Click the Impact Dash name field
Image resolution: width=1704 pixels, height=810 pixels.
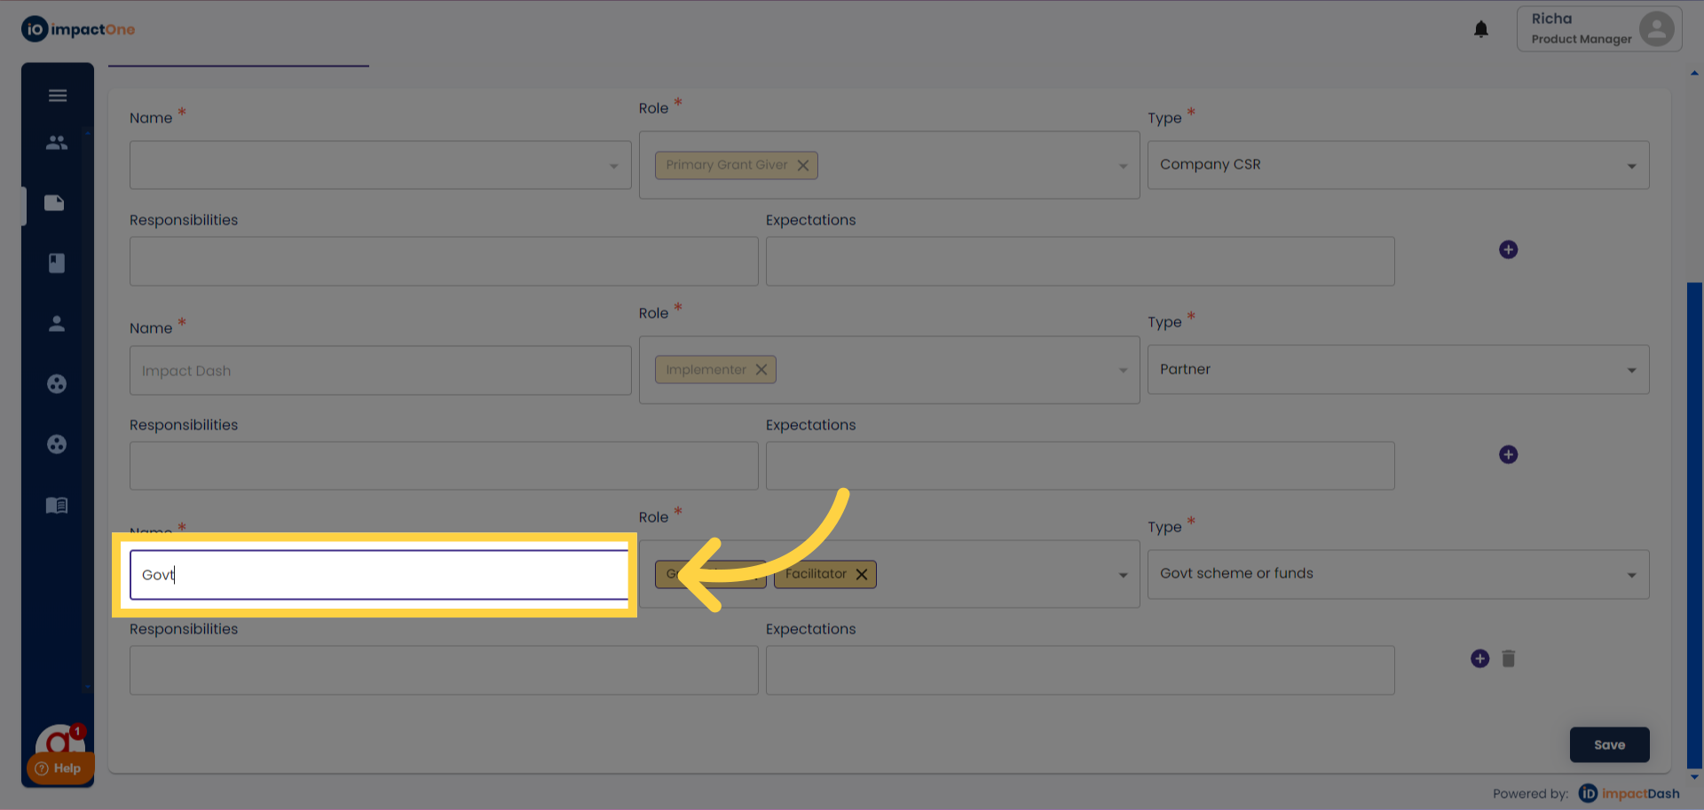tap(379, 371)
